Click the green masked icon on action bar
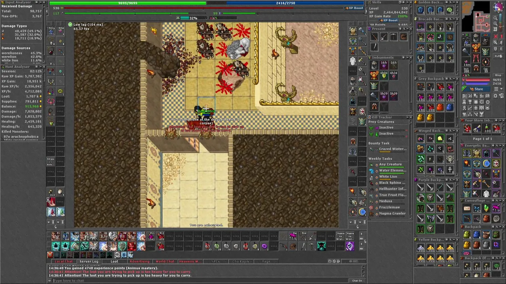This screenshot has height=284, width=506. tap(321, 247)
